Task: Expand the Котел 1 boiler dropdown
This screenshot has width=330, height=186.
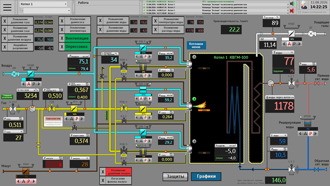Action: [x=44, y=4]
